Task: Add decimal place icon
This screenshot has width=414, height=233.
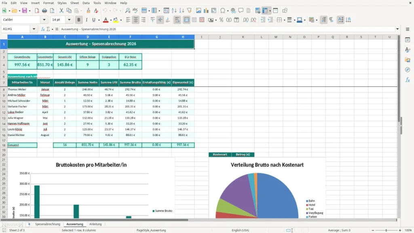Action: coord(246,20)
